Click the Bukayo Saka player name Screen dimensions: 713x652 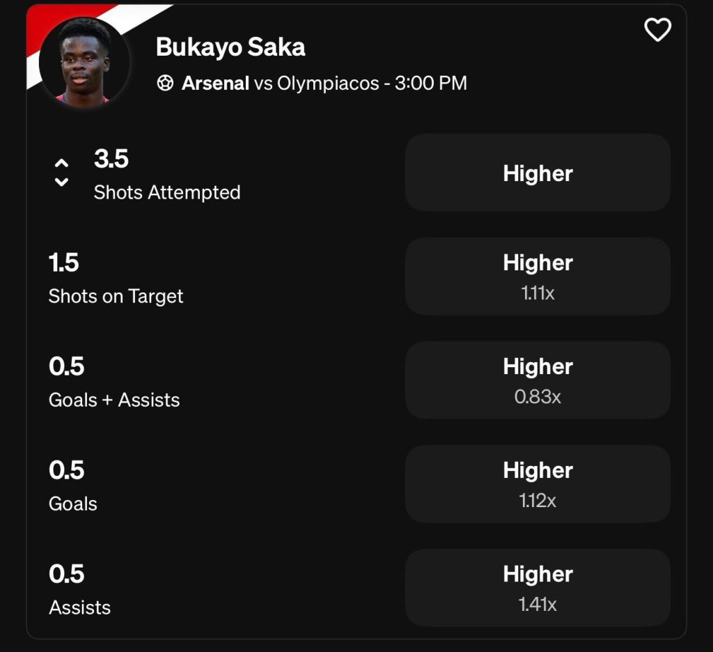click(x=230, y=47)
